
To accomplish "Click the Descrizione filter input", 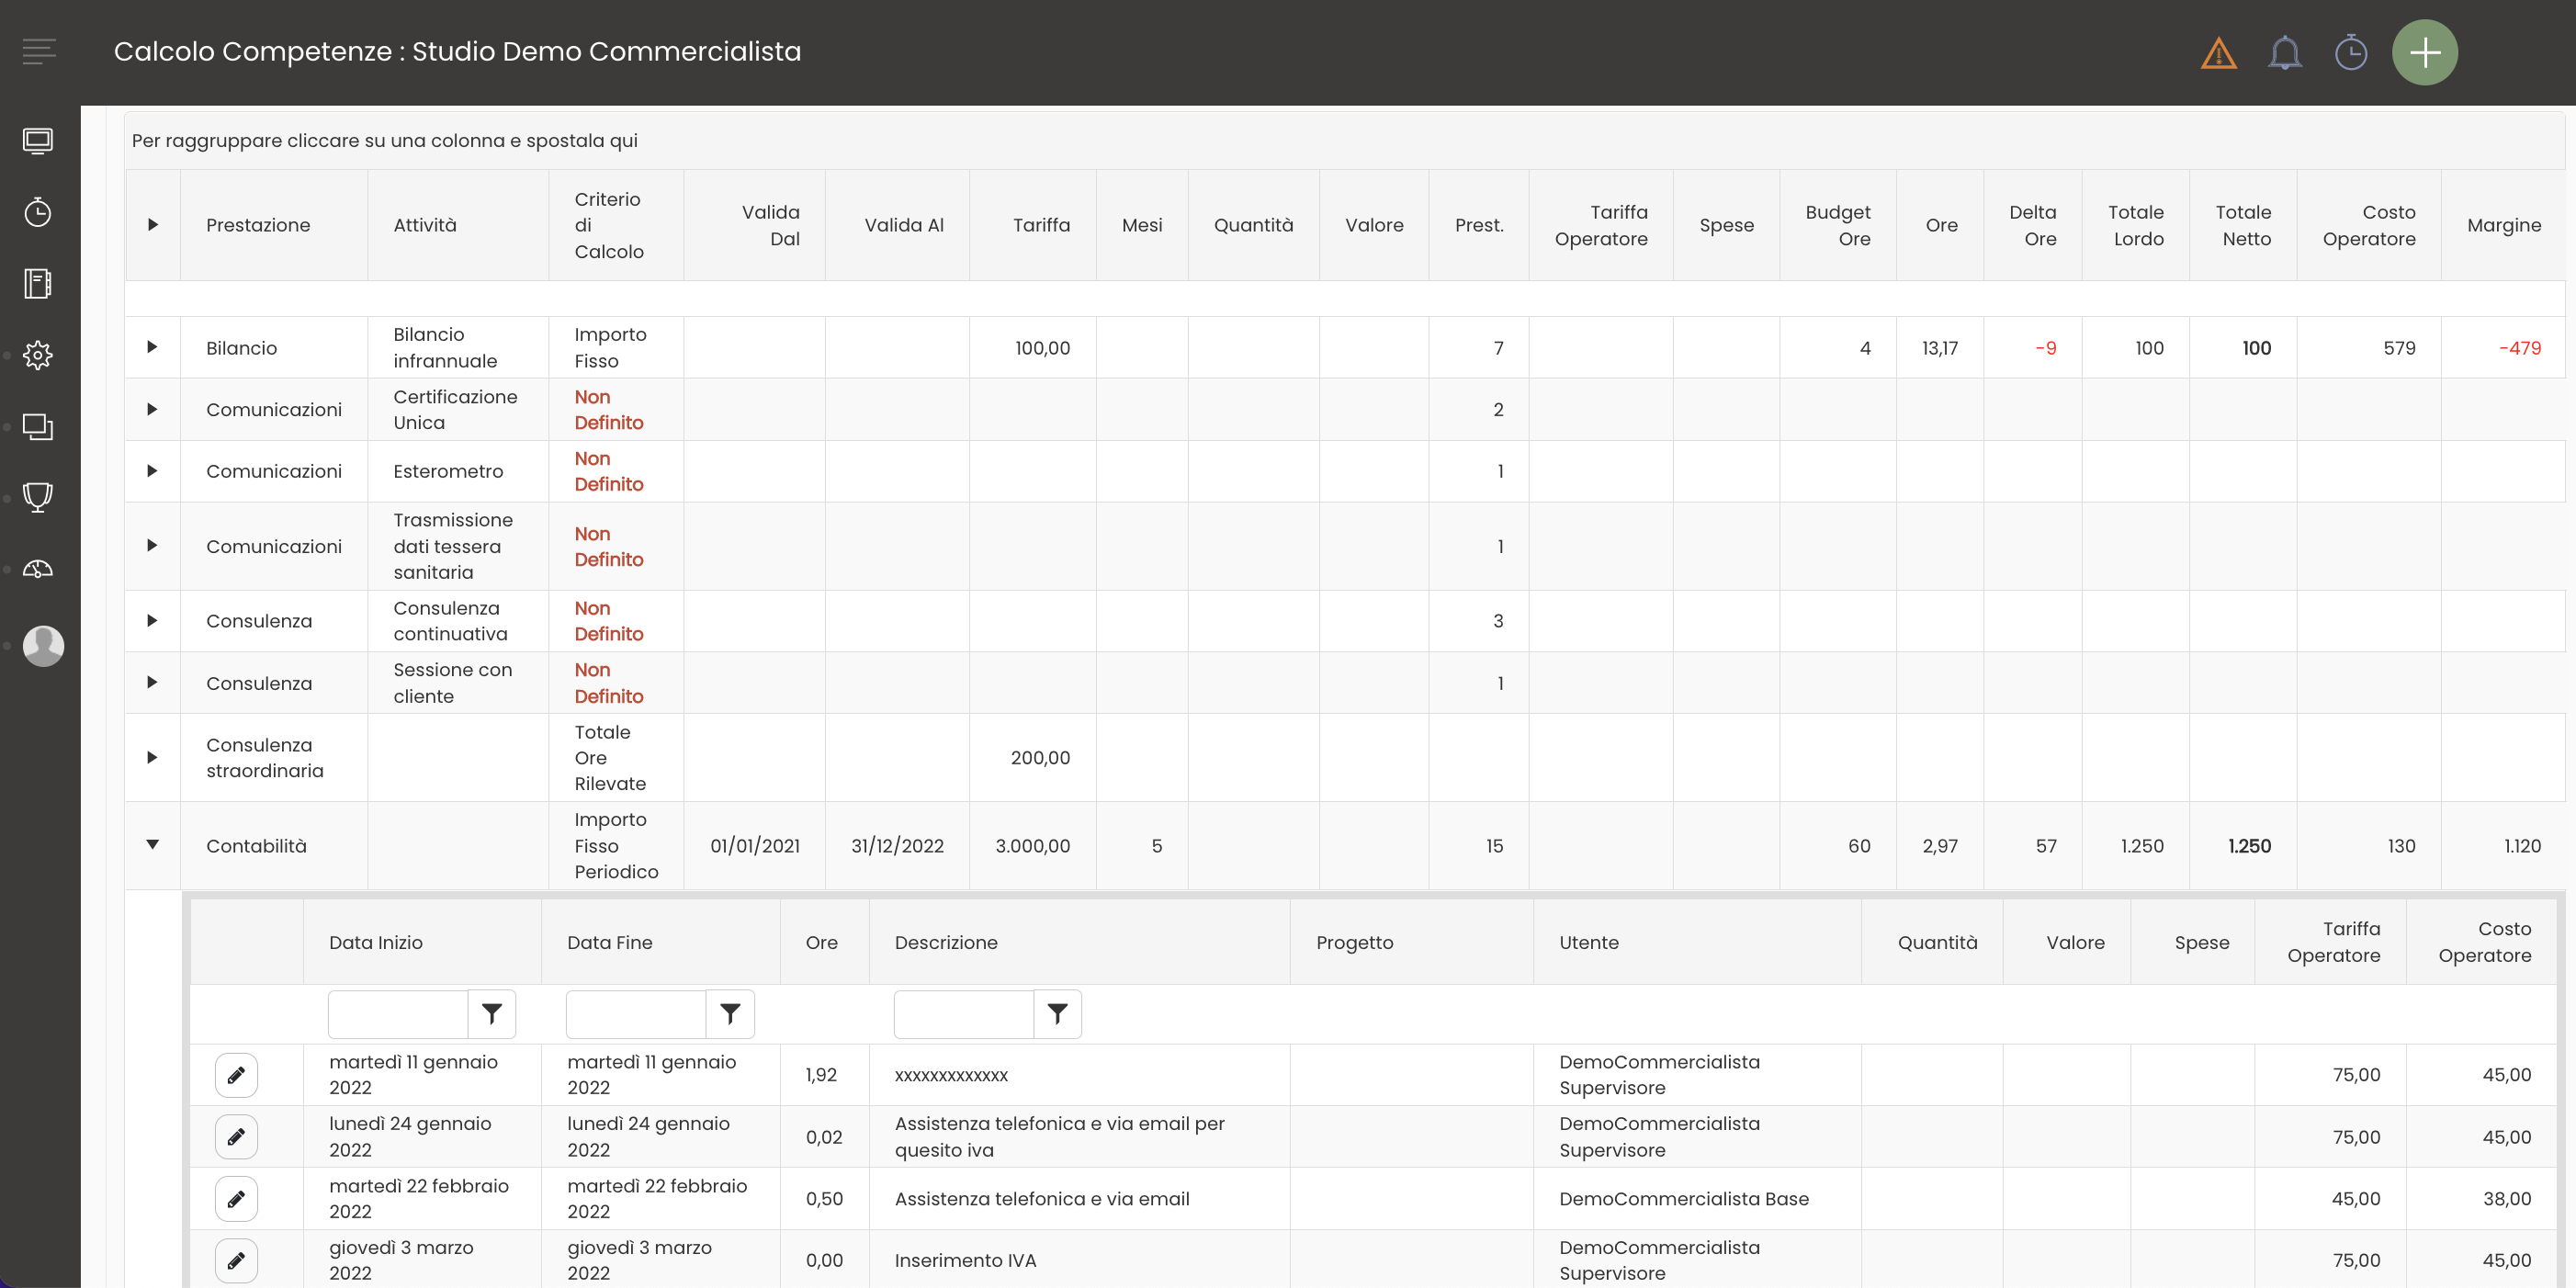I will pyautogui.click(x=964, y=1014).
